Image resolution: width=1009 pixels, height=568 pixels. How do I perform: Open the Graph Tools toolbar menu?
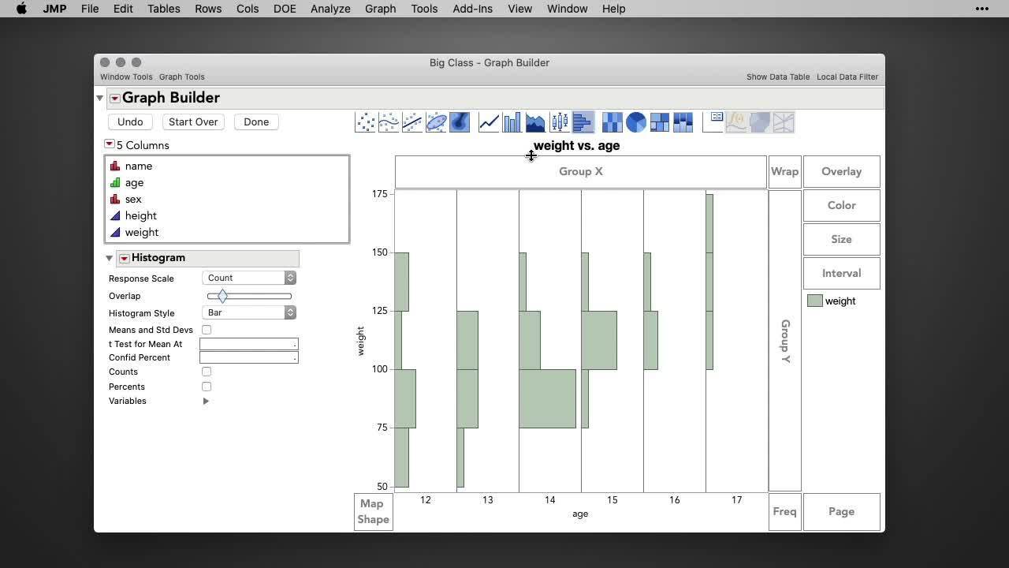pos(182,77)
